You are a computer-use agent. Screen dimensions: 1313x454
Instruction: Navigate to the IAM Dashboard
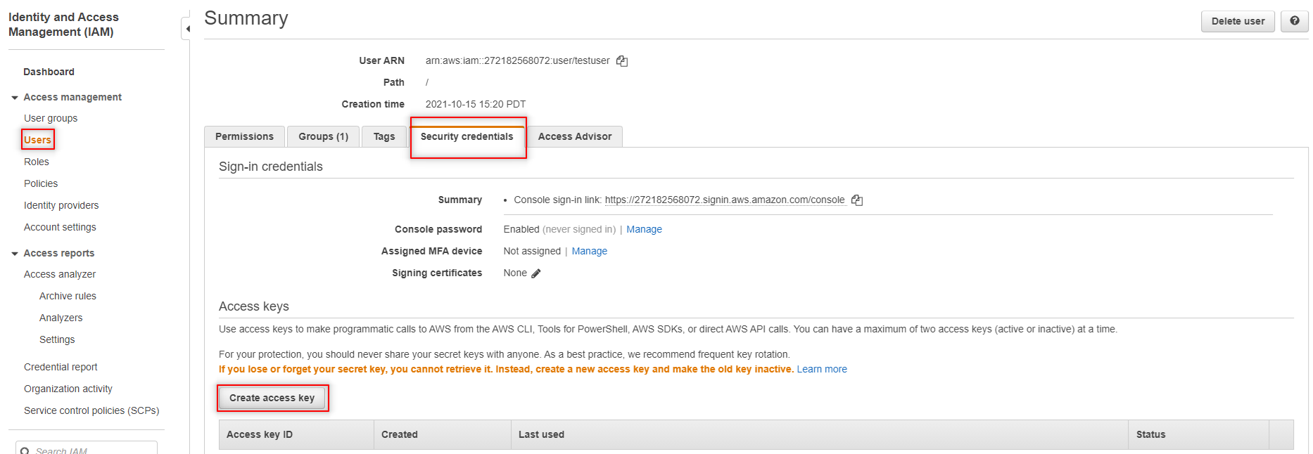49,72
